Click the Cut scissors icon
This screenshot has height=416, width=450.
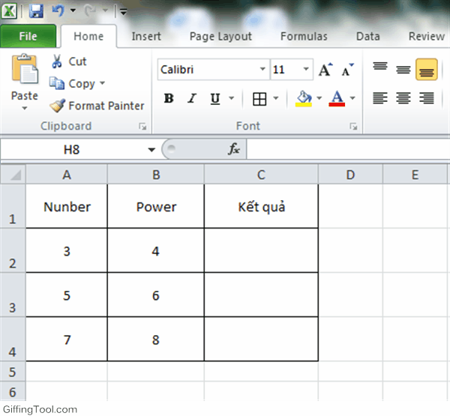click(57, 61)
